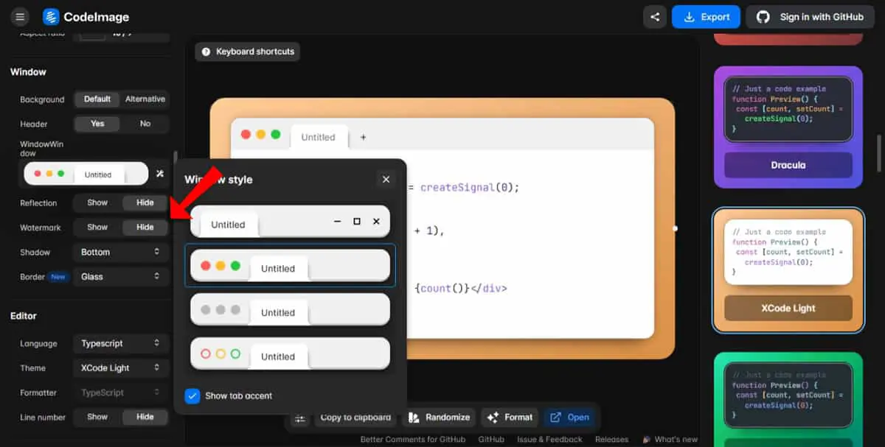Close the Window style popup
885x447 pixels.
click(x=386, y=179)
